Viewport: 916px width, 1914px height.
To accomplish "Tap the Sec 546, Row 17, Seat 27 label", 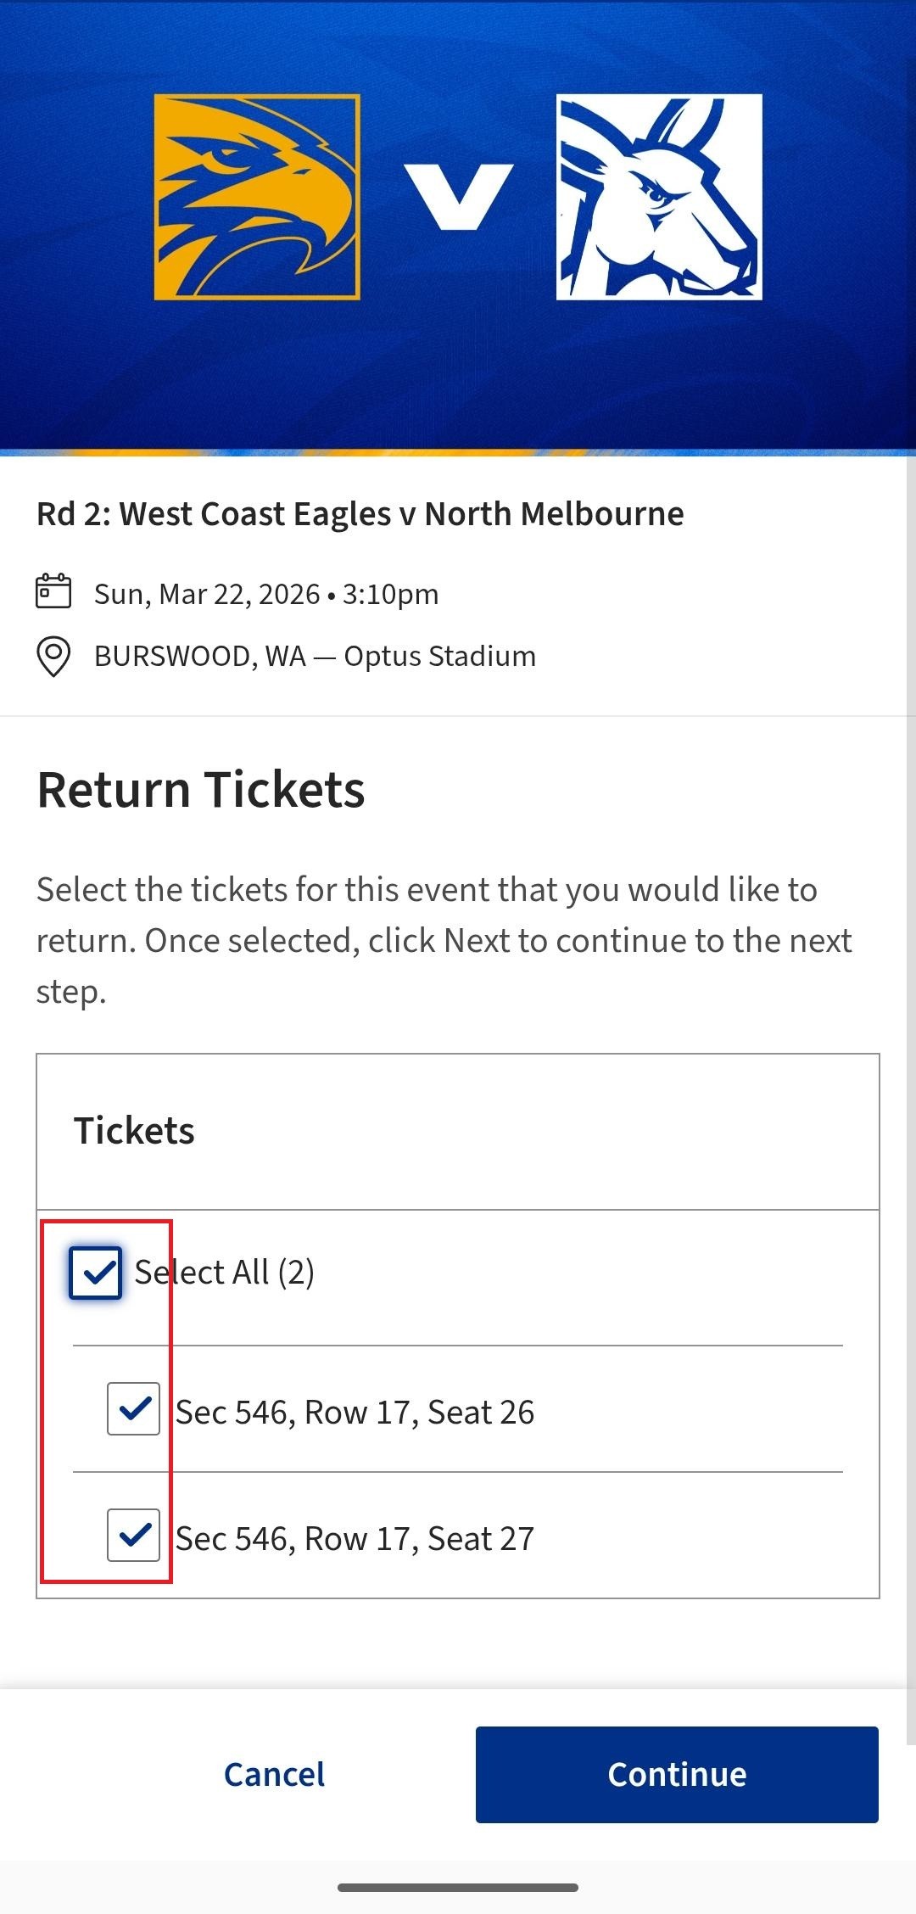I will [x=355, y=1539].
